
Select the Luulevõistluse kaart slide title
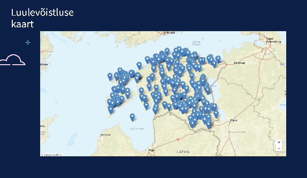(x=43, y=18)
